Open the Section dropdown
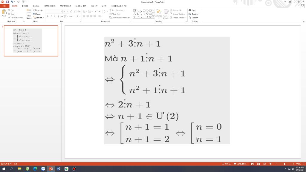Image resolution: width=306 pixels, height=172 pixels. tap(38, 18)
